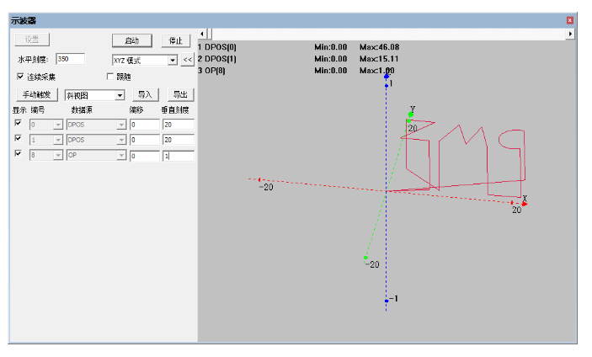592x357 pixels.
Task: Click the 导出 export button
Action: (180, 94)
